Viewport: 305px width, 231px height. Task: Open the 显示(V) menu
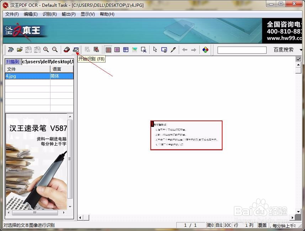point(88,14)
